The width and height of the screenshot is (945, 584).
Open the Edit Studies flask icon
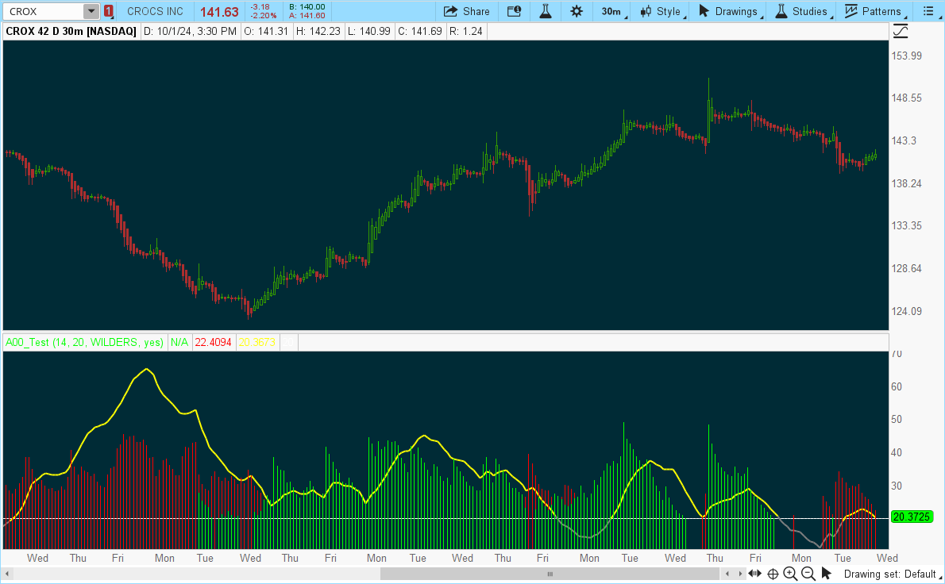point(546,11)
